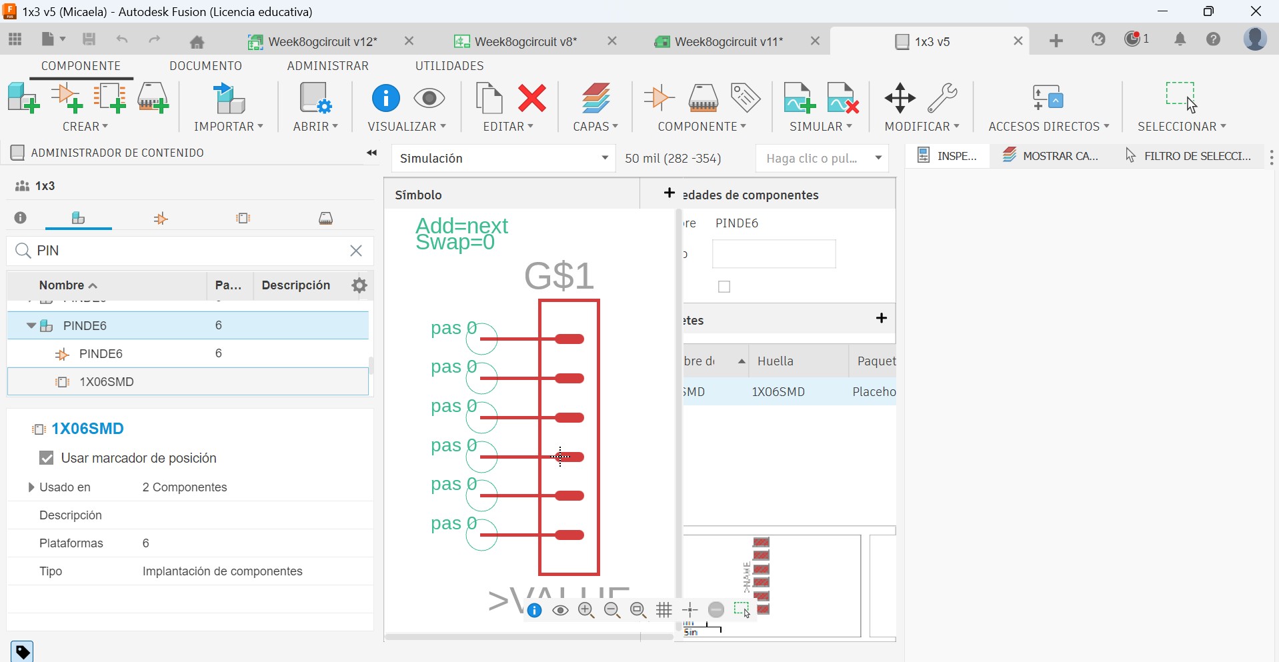1279x662 pixels.
Task: Save the document with the disk icon
Action: click(89, 39)
